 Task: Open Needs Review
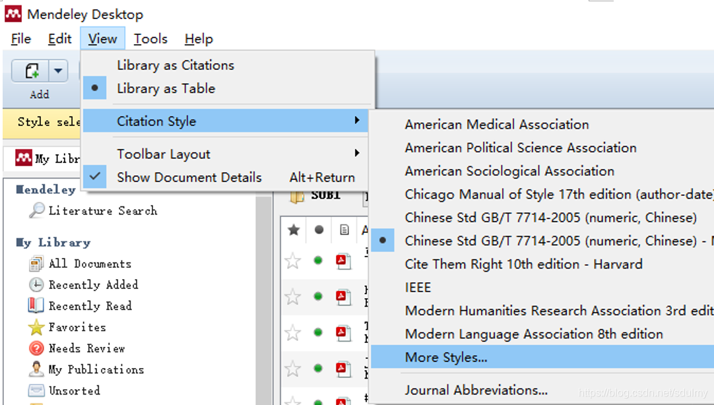[x=86, y=348]
